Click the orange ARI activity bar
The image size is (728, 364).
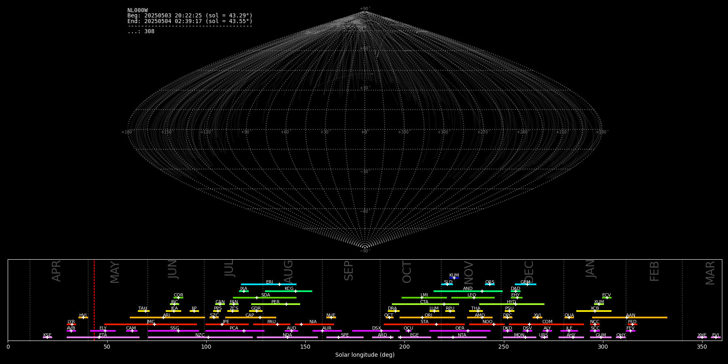pos(167,317)
